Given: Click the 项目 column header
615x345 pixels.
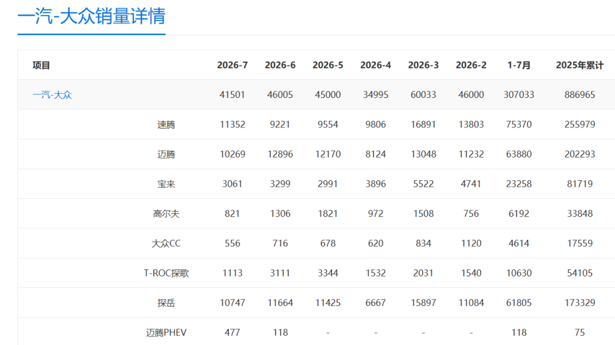Looking at the screenshot, I should point(41,65).
